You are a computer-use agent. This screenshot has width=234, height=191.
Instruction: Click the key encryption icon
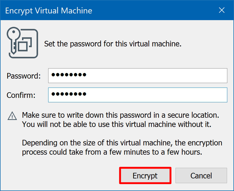point(22,43)
